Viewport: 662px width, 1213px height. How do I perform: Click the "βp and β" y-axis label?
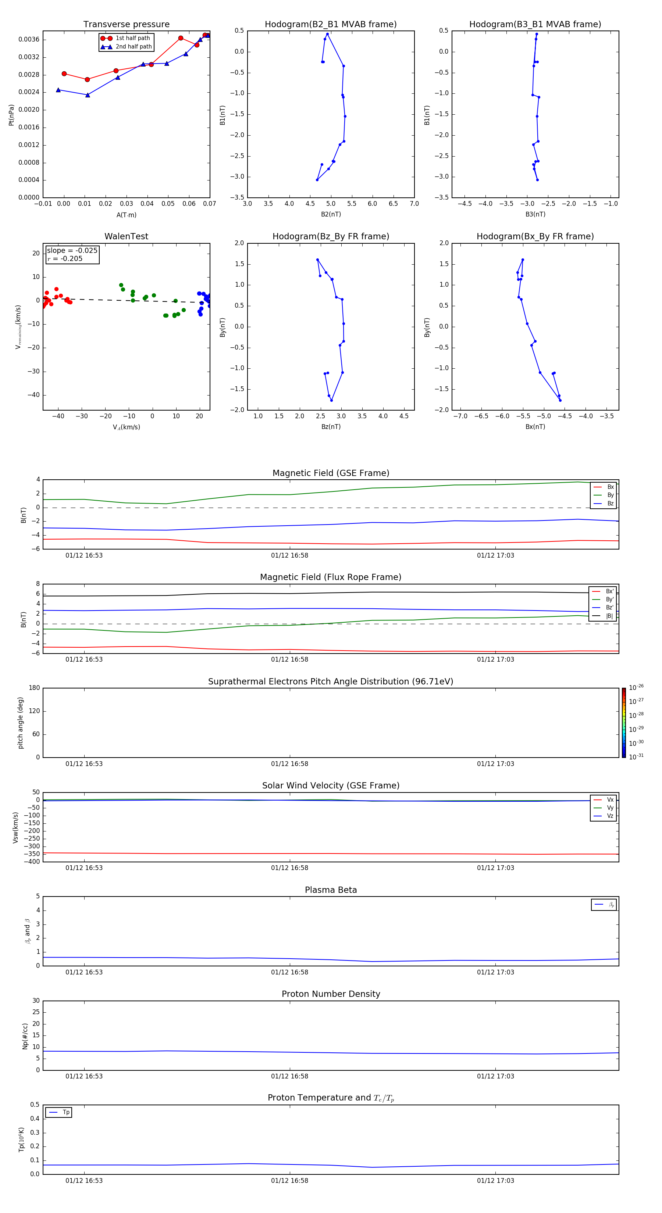tap(28, 931)
